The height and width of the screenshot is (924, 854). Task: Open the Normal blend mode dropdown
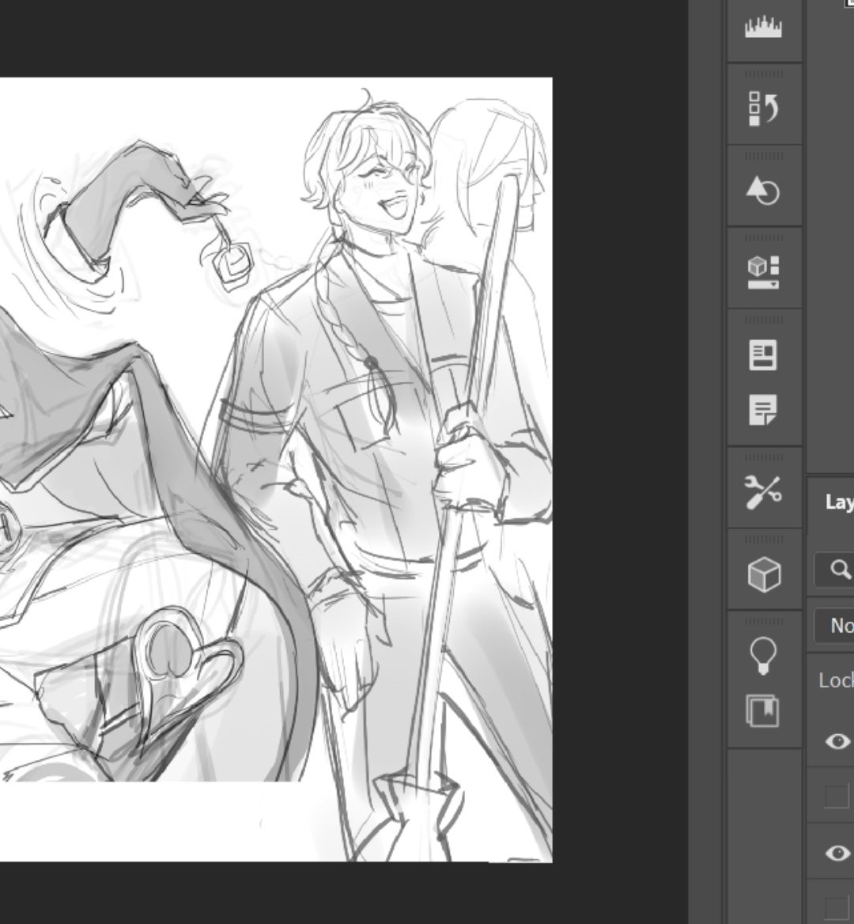[x=835, y=625]
